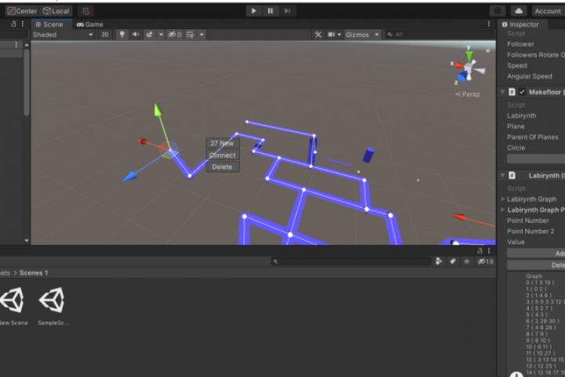The height and width of the screenshot is (377, 565).
Task: Toggle hidden packages count icon showing 19
Action: [x=485, y=262]
